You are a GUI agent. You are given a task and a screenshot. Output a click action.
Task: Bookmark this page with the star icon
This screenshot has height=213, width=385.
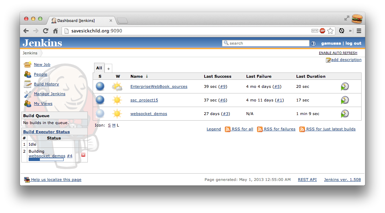pos(330,31)
